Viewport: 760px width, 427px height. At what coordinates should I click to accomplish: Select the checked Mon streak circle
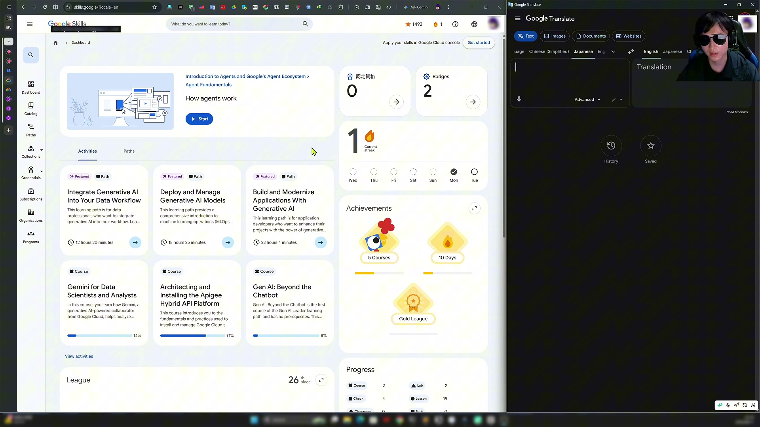pos(454,172)
